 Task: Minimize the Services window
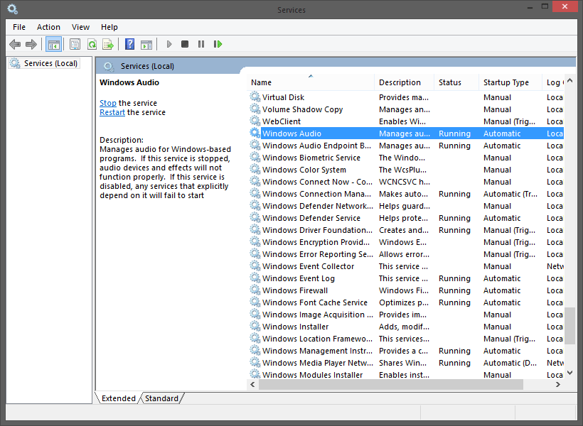click(530, 6)
